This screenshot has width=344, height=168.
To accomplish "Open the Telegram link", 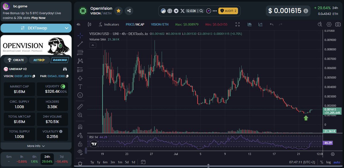I will [176, 11].
